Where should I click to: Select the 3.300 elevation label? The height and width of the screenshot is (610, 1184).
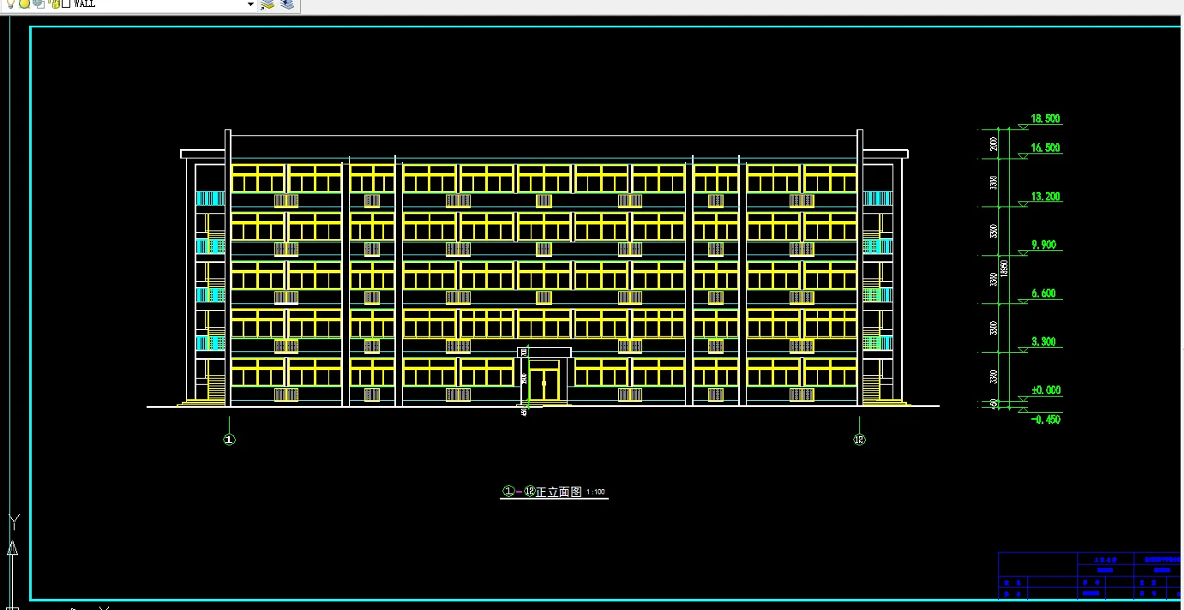(1043, 342)
